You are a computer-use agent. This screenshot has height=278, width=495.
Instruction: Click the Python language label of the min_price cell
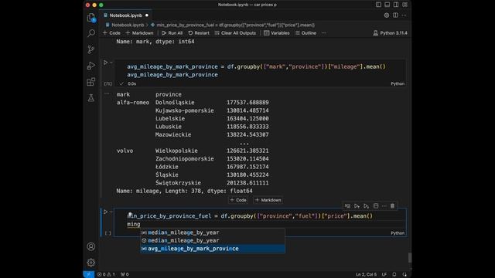[398, 233]
